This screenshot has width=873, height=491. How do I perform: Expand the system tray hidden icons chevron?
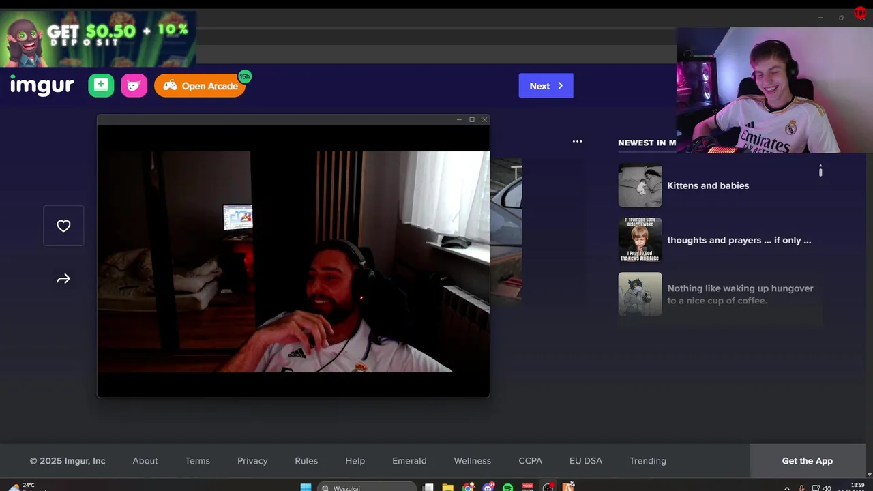(x=786, y=488)
